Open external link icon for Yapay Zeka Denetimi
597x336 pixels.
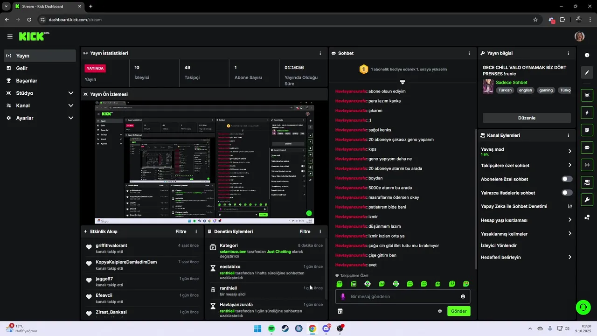[x=569, y=206]
